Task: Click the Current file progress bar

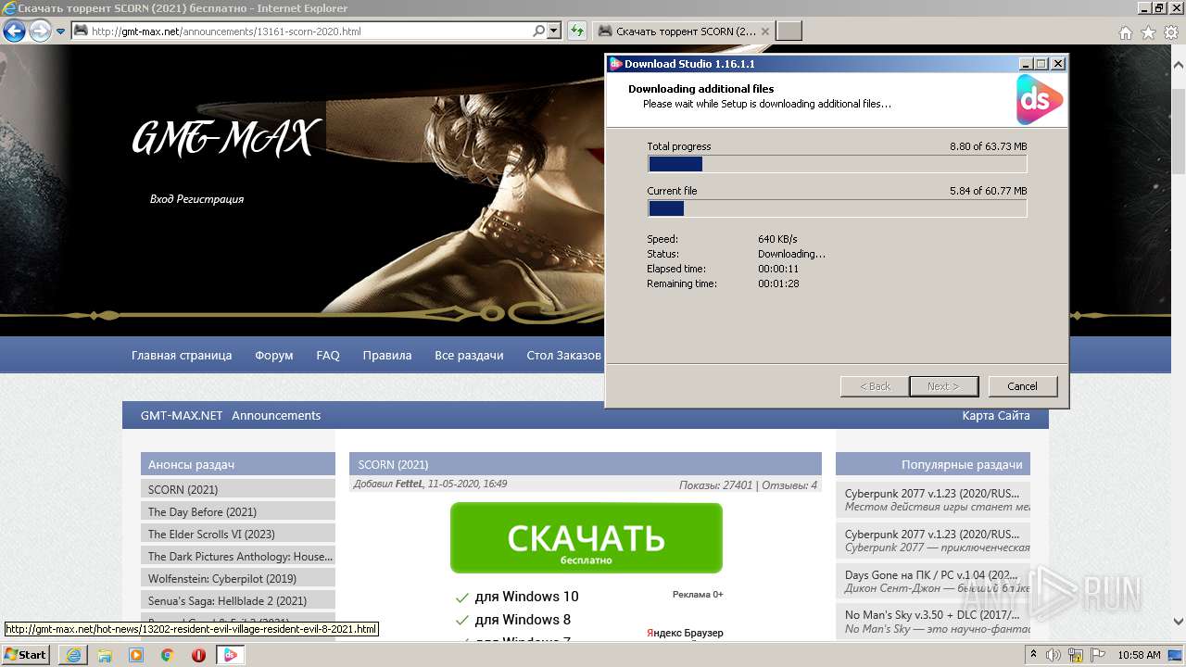Action: pyautogui.click(x=837, y=208)
